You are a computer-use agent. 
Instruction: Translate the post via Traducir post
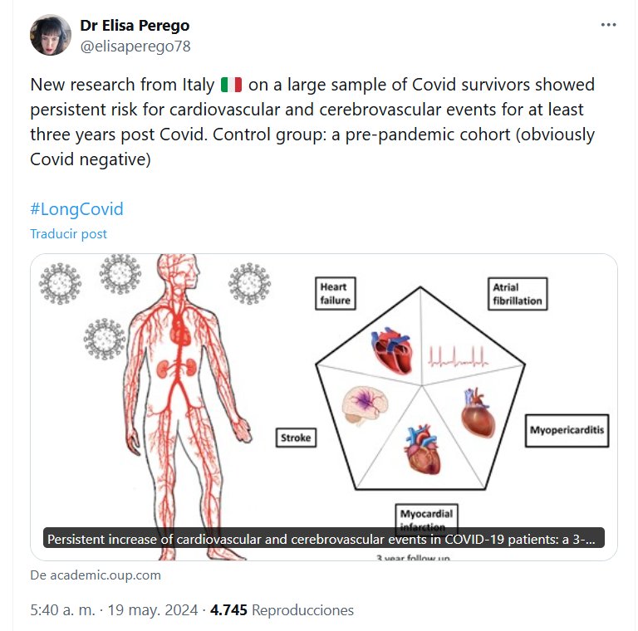[68, 234]
